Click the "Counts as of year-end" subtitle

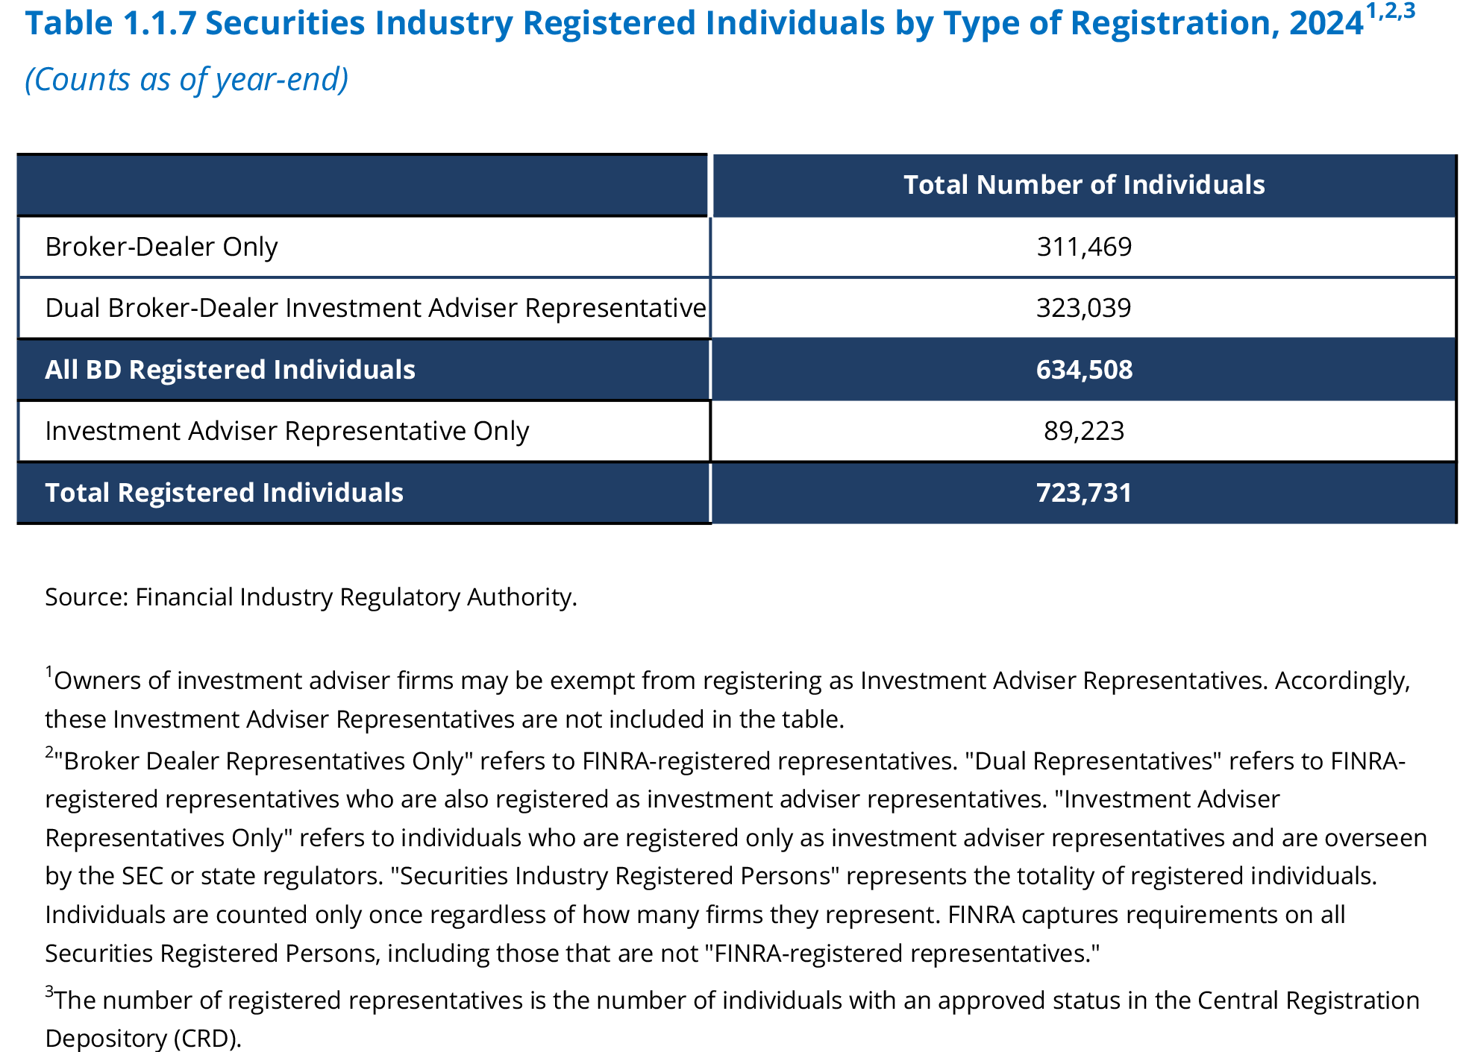(187, 80)
